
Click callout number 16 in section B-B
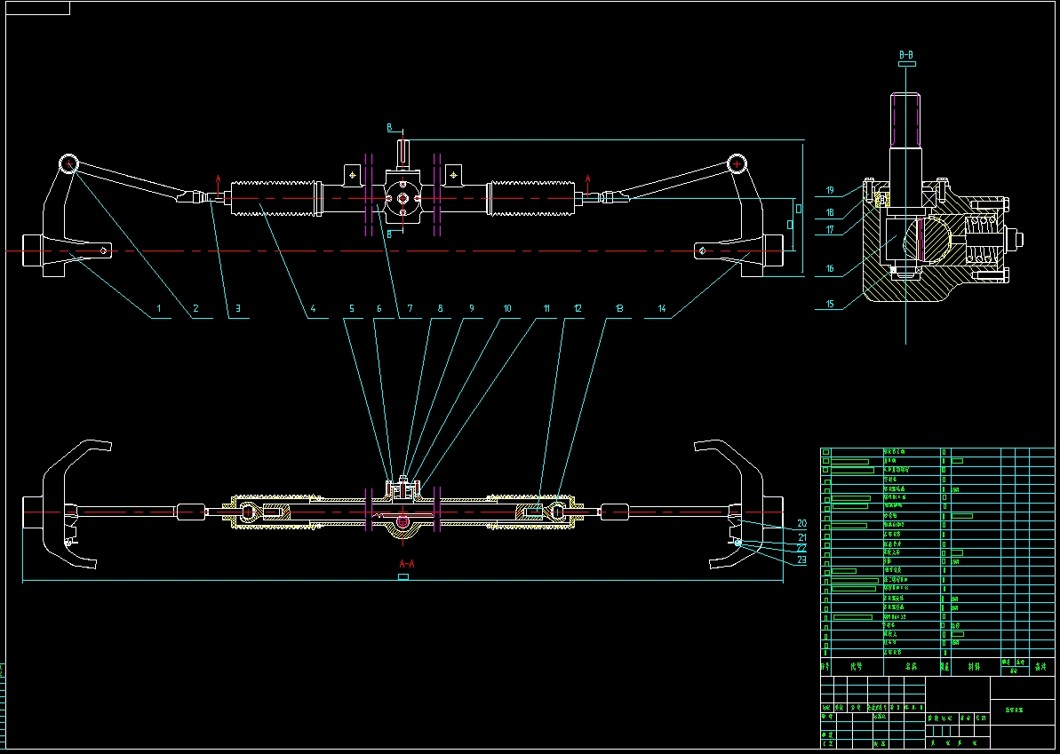pos(830,269)
